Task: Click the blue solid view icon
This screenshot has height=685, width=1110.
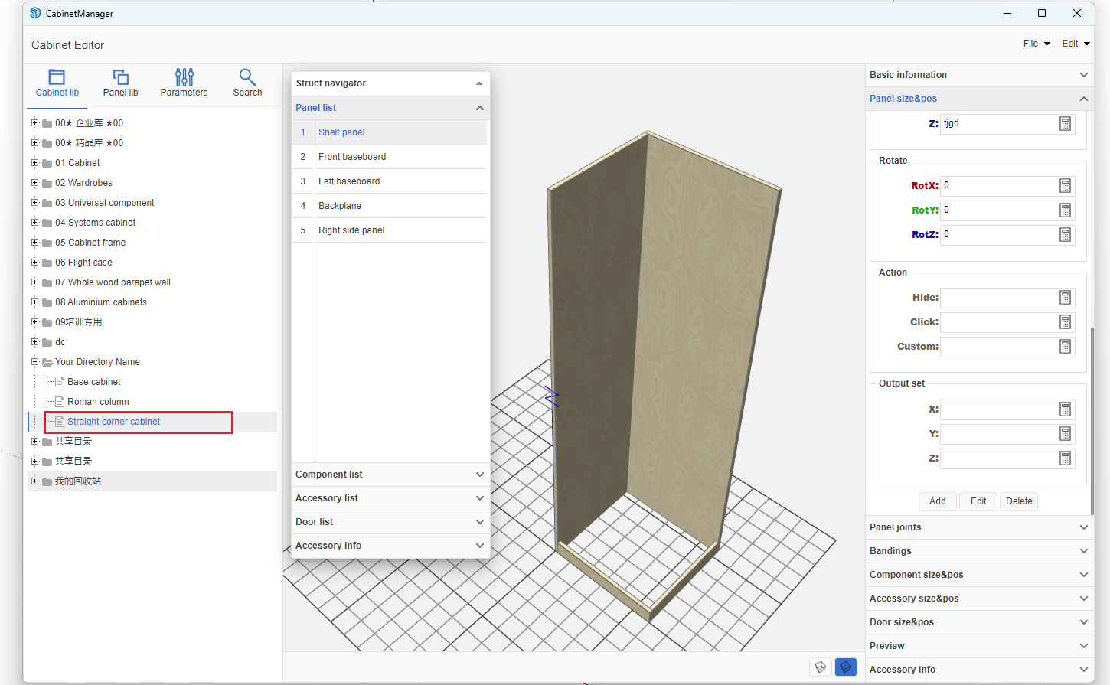Action: coord(845,667)
